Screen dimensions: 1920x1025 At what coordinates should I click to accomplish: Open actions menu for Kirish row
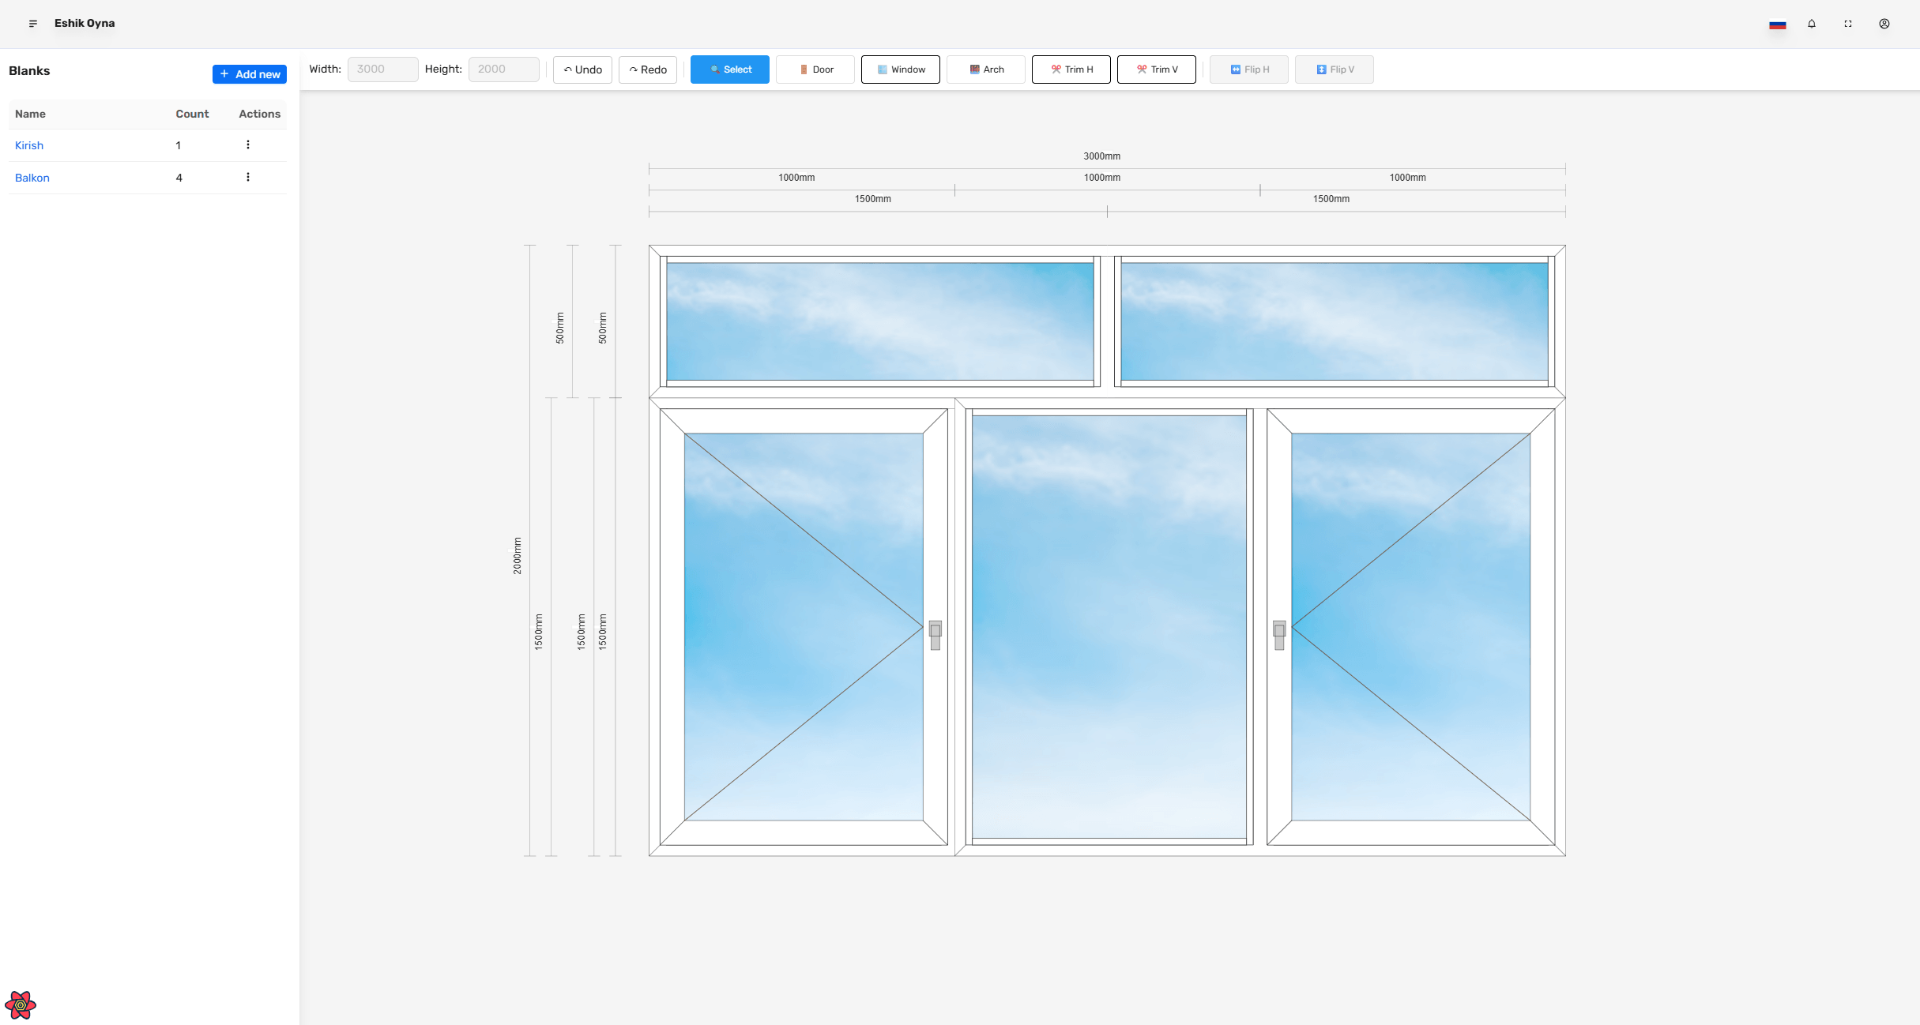tap(248, 145)
